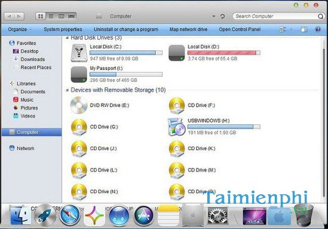328x229 pixels.
Task: Select Network in the sidebar
Action: coord(22,148)
